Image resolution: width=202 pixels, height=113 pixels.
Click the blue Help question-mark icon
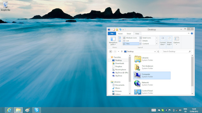[x=192, y=33]
